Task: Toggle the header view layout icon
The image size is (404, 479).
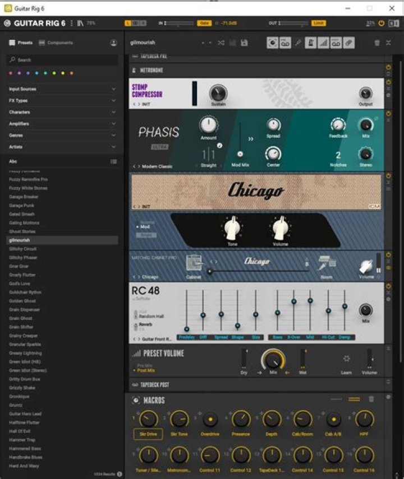Action: pos(393,23)
